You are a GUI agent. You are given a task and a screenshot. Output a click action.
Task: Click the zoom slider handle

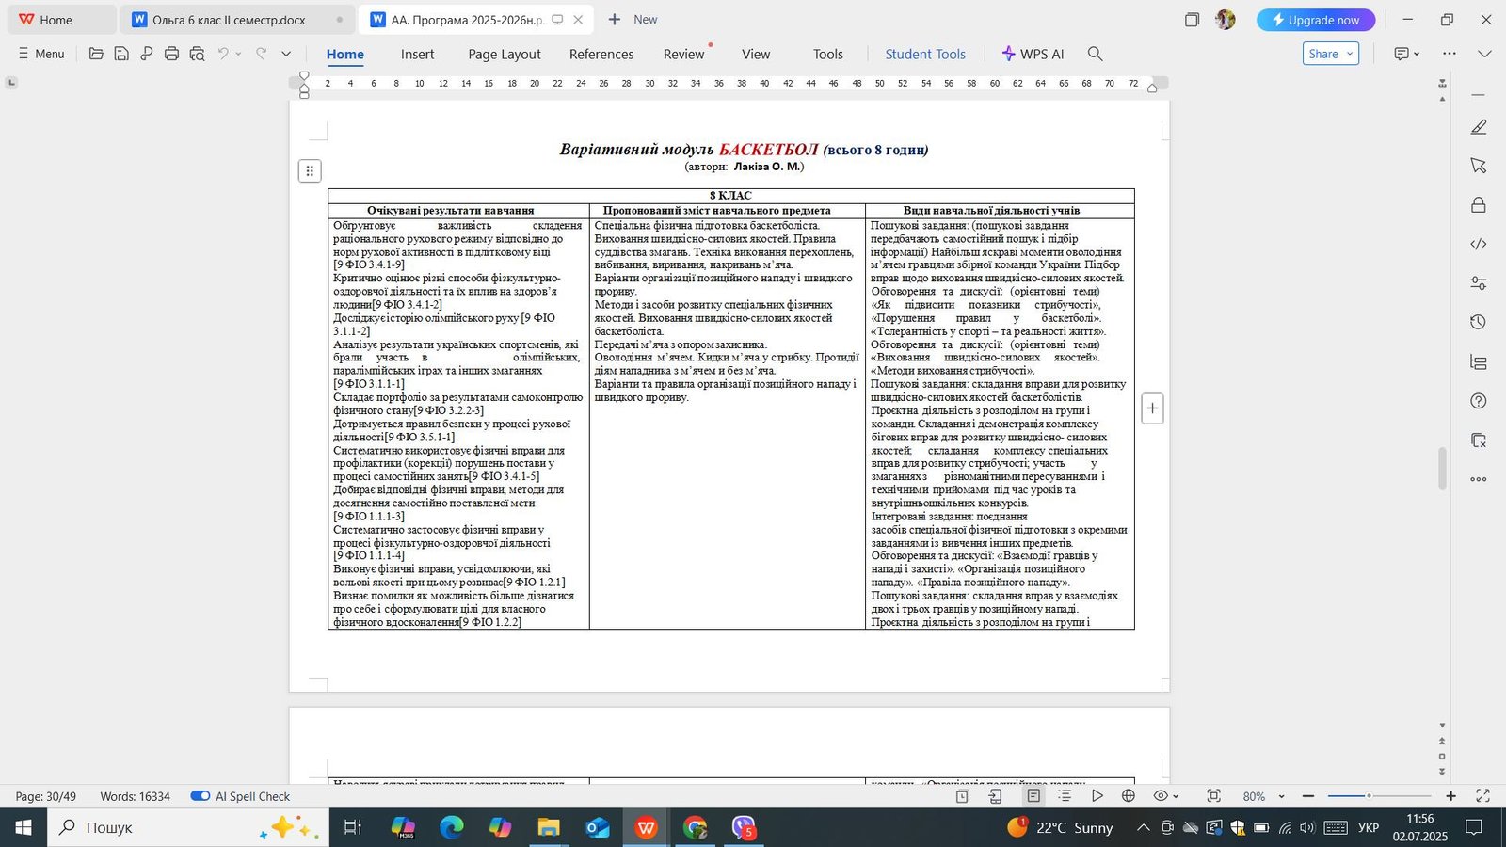coord(1369,796)
